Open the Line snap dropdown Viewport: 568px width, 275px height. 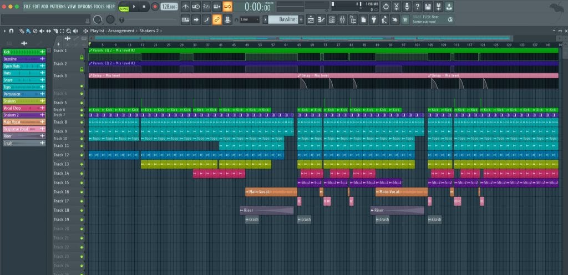250,20
